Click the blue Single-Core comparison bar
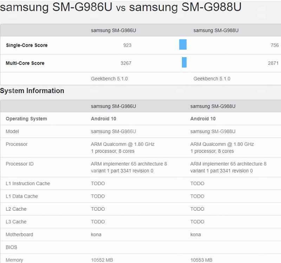 pos(183,45)
